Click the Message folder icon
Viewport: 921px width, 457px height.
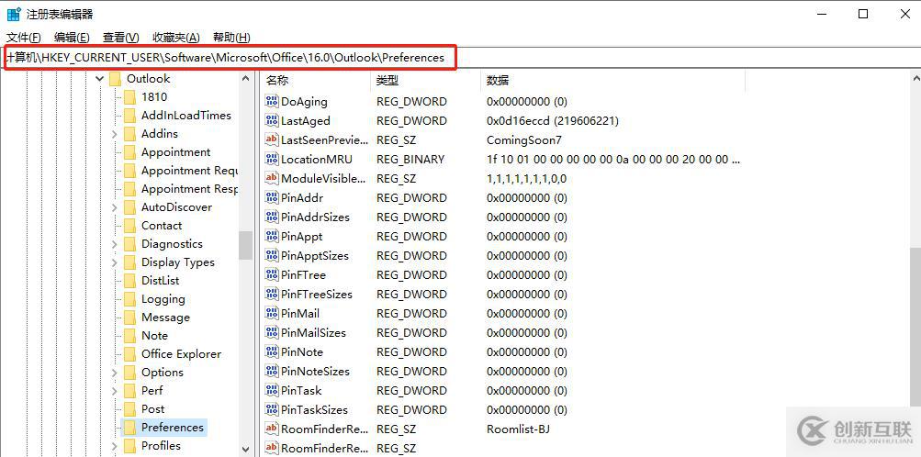[129, 318]
